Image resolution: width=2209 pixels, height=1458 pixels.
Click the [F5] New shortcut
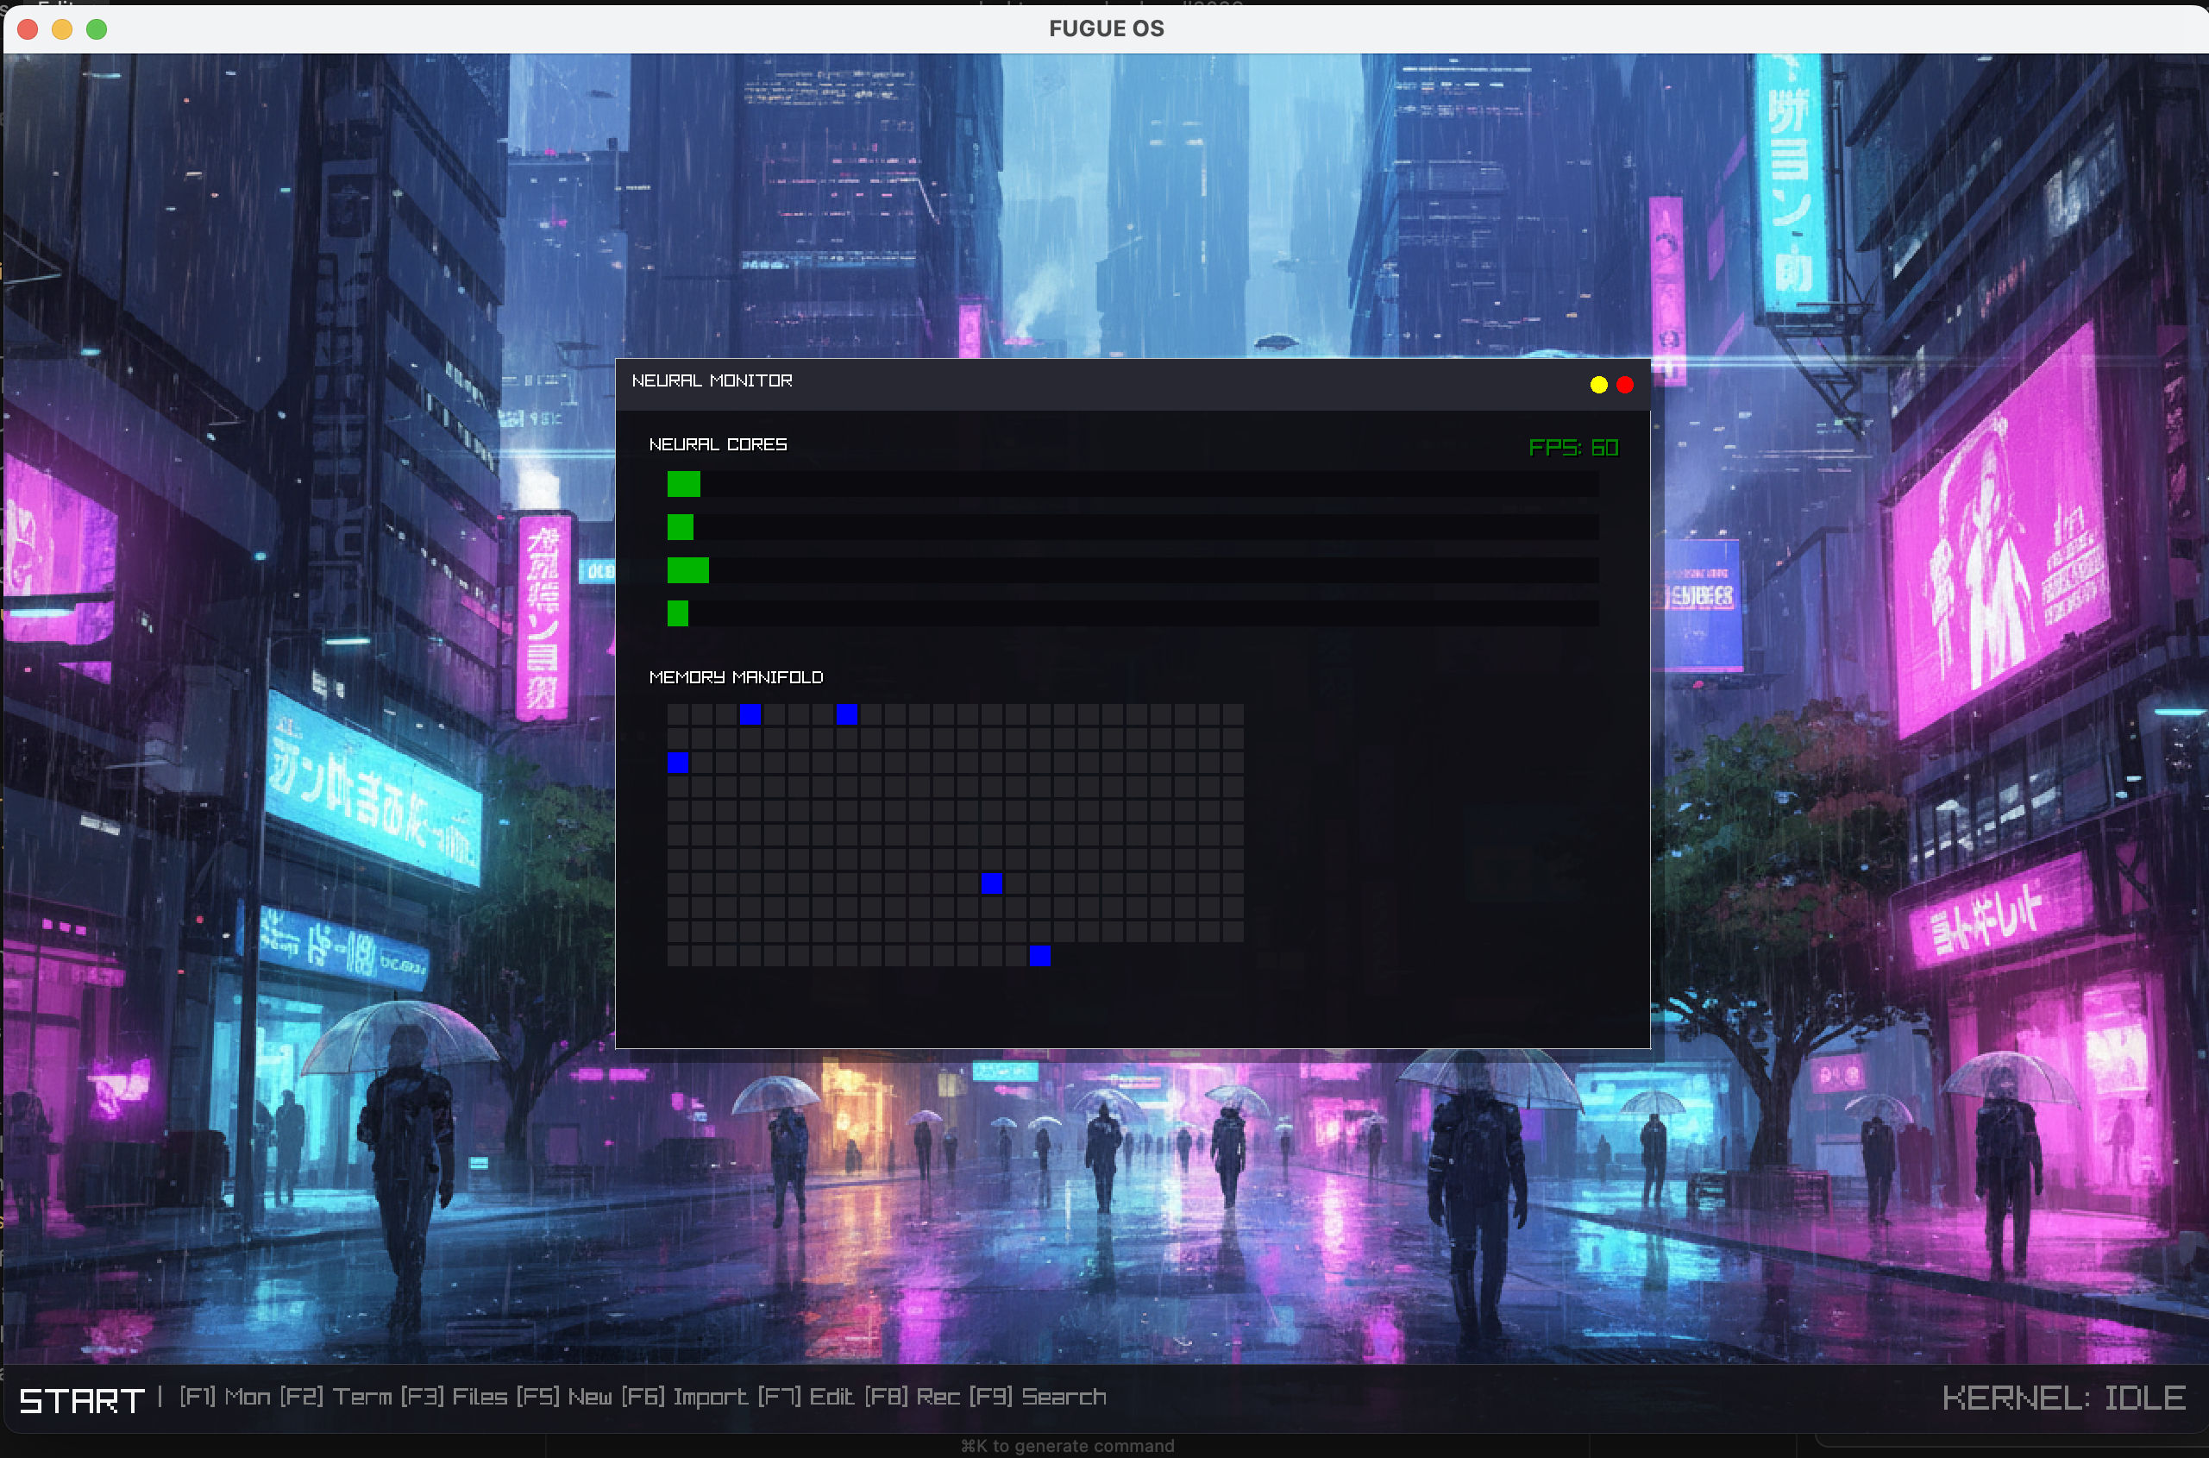tap(564, 1397)
